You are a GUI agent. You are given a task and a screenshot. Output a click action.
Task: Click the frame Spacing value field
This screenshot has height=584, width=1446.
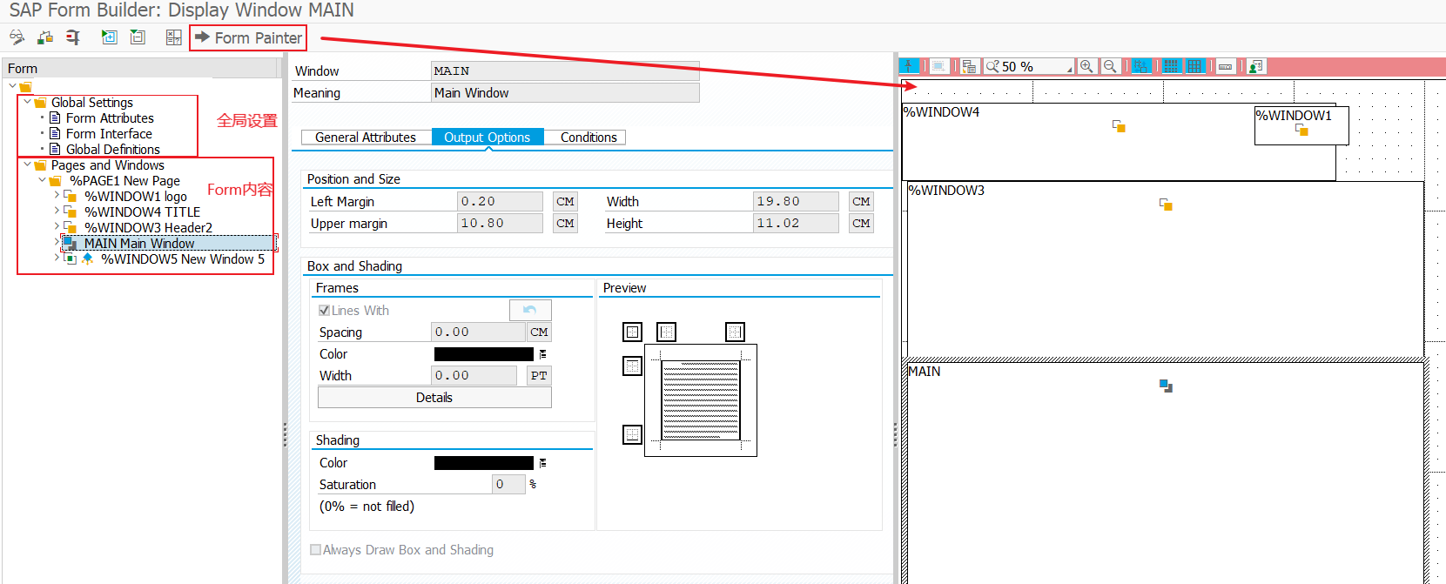[x=479, y=332]
